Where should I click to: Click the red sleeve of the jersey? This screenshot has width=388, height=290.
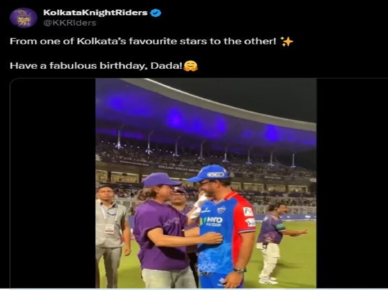[248, 217]
